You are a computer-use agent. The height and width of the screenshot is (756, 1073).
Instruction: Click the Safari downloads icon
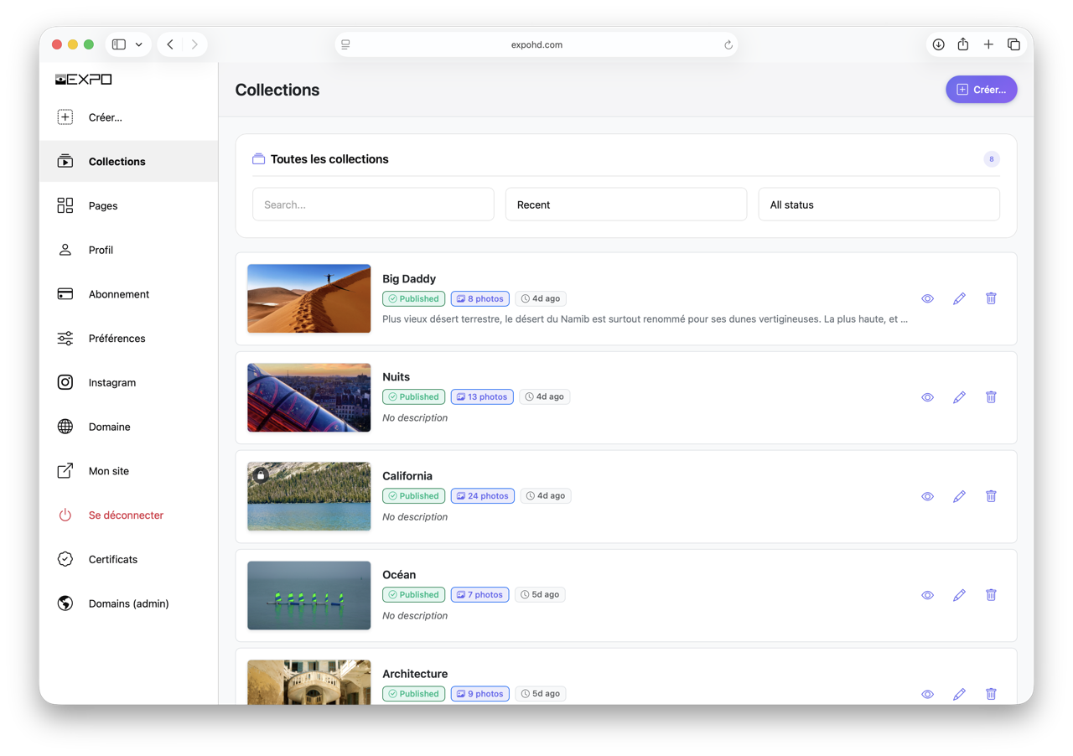(x=938, y=44)
